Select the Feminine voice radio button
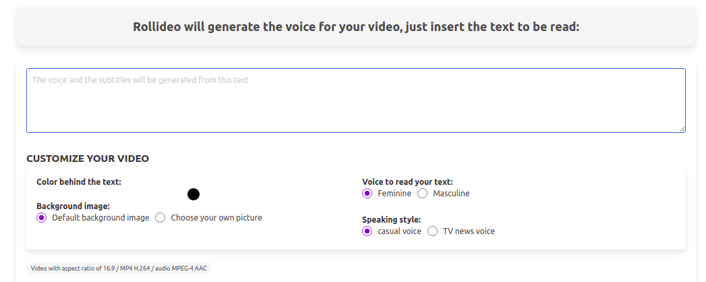 click(367, 194)
